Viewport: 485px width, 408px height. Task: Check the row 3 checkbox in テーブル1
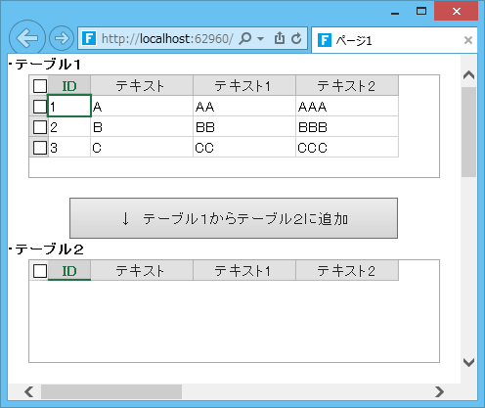coord(40,148)
